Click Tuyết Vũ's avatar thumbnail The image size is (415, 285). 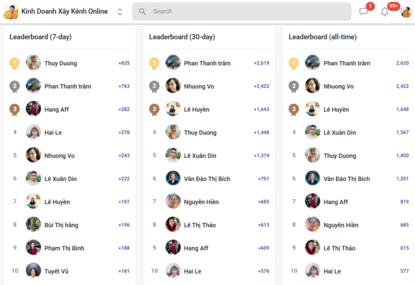pos(33,271)
